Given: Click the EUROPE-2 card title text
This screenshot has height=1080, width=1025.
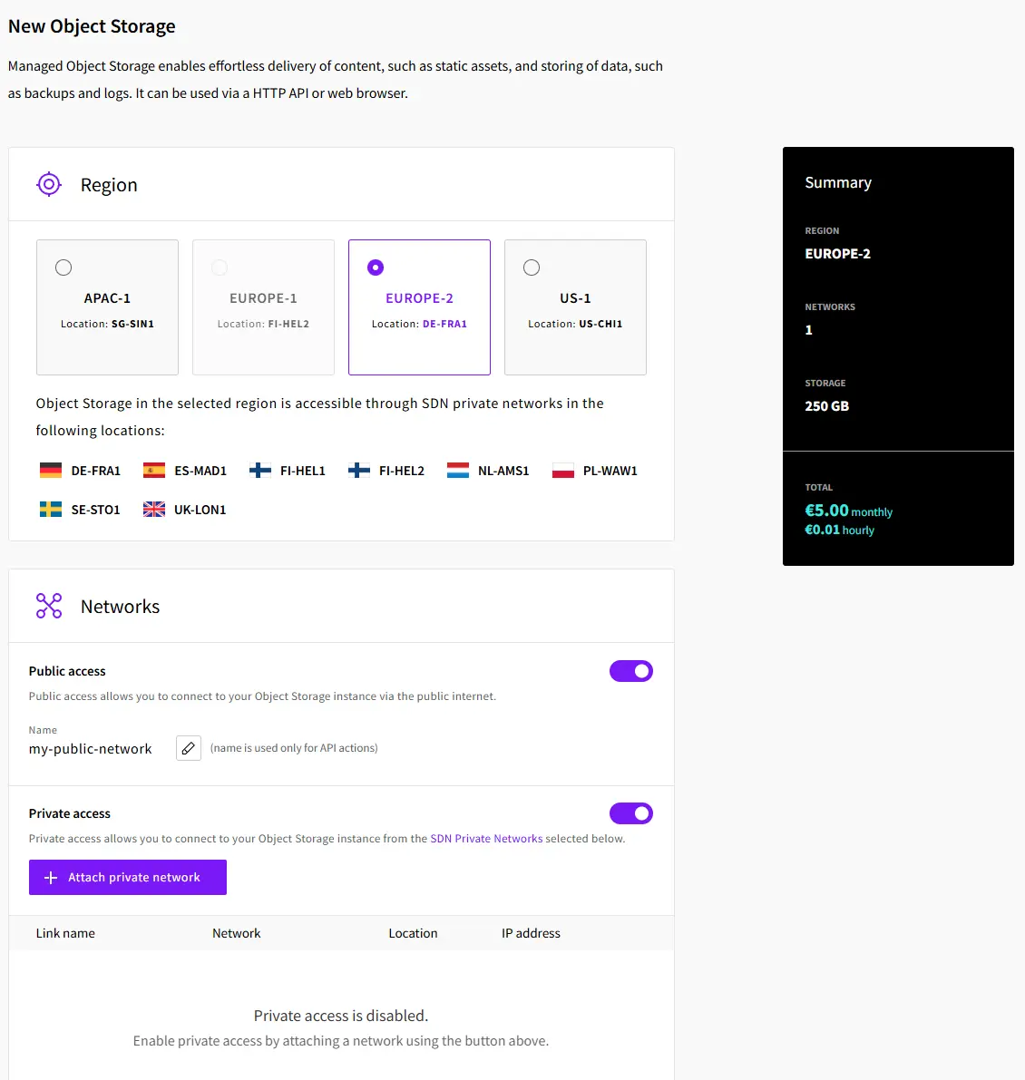Looking at the screenshot, I should tap(419, 298).
